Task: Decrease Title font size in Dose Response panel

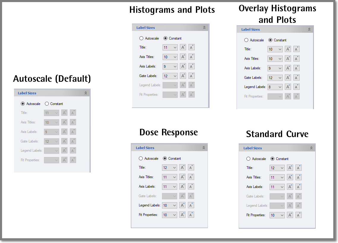Action: [x=191, y=167]
